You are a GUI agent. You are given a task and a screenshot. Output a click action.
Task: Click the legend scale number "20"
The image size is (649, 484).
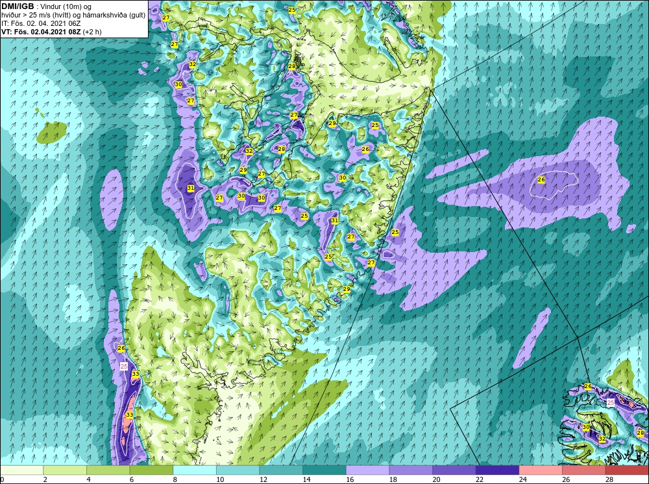(436, 479)
